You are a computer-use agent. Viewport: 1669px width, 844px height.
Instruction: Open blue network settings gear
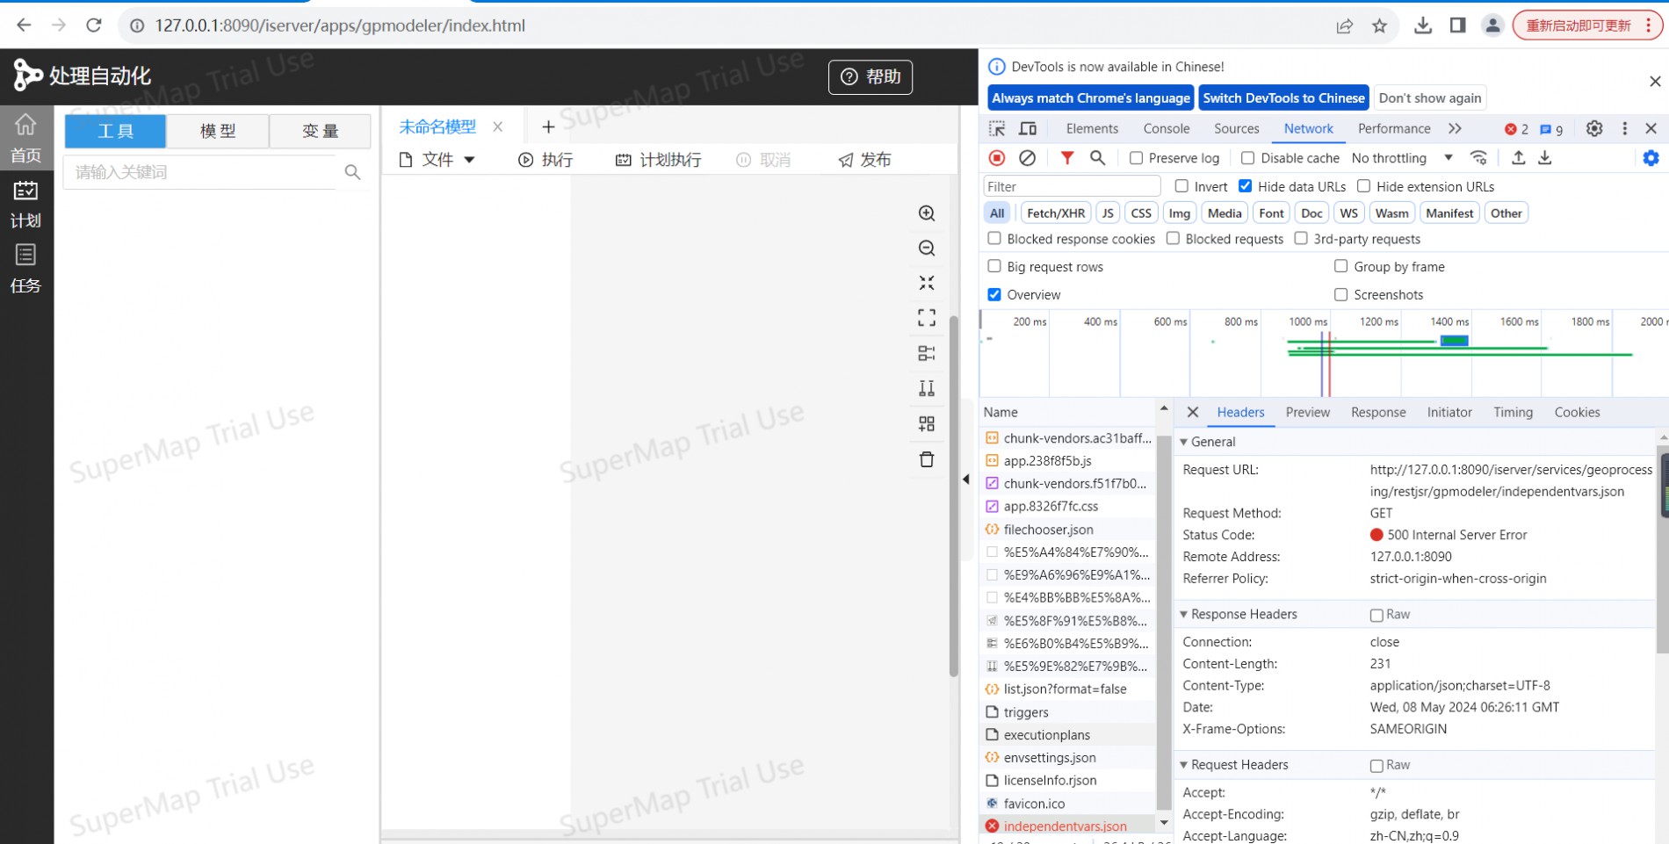point(1651,158)
